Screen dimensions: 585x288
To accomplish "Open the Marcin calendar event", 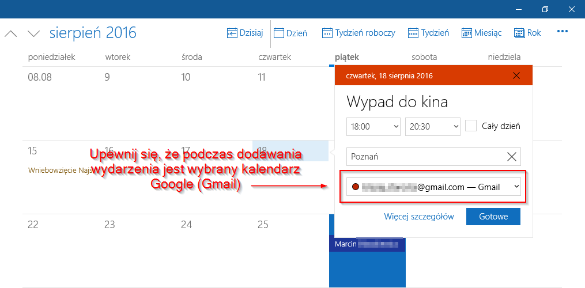I will pos(367,244).
